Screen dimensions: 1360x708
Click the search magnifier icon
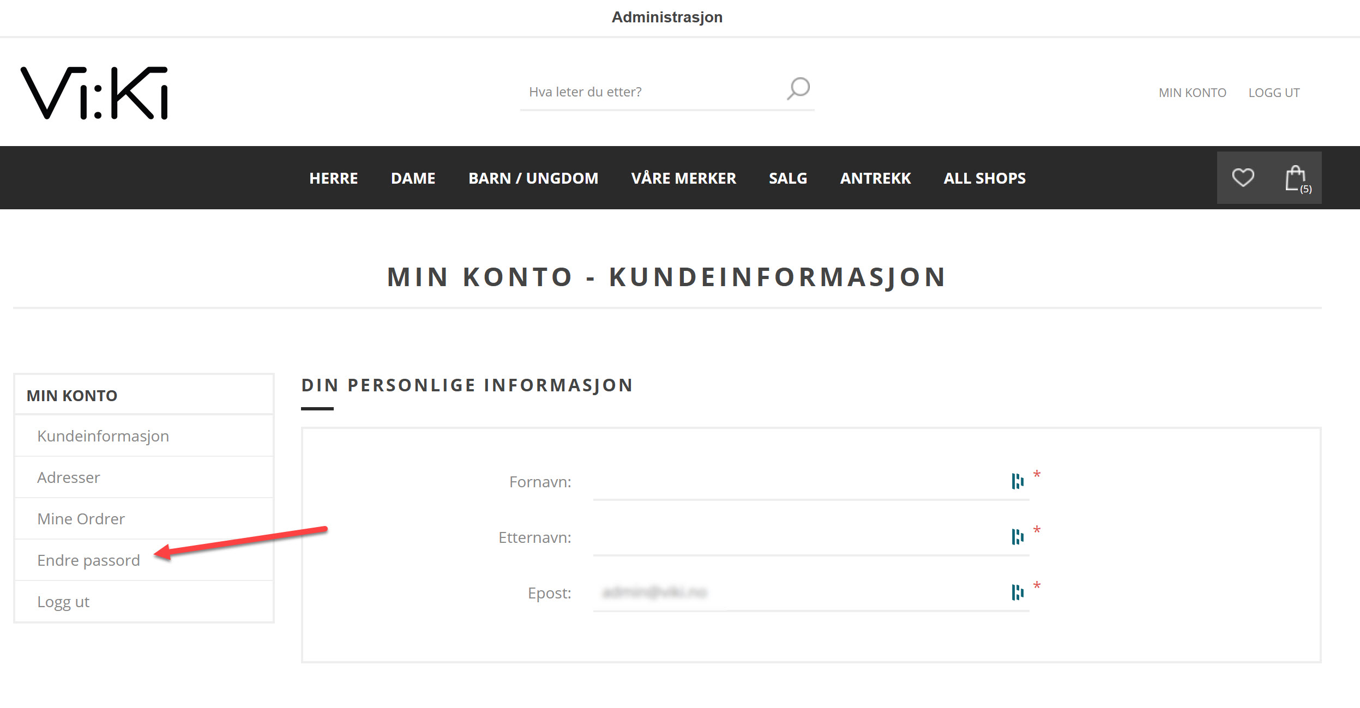pos(797,89)
